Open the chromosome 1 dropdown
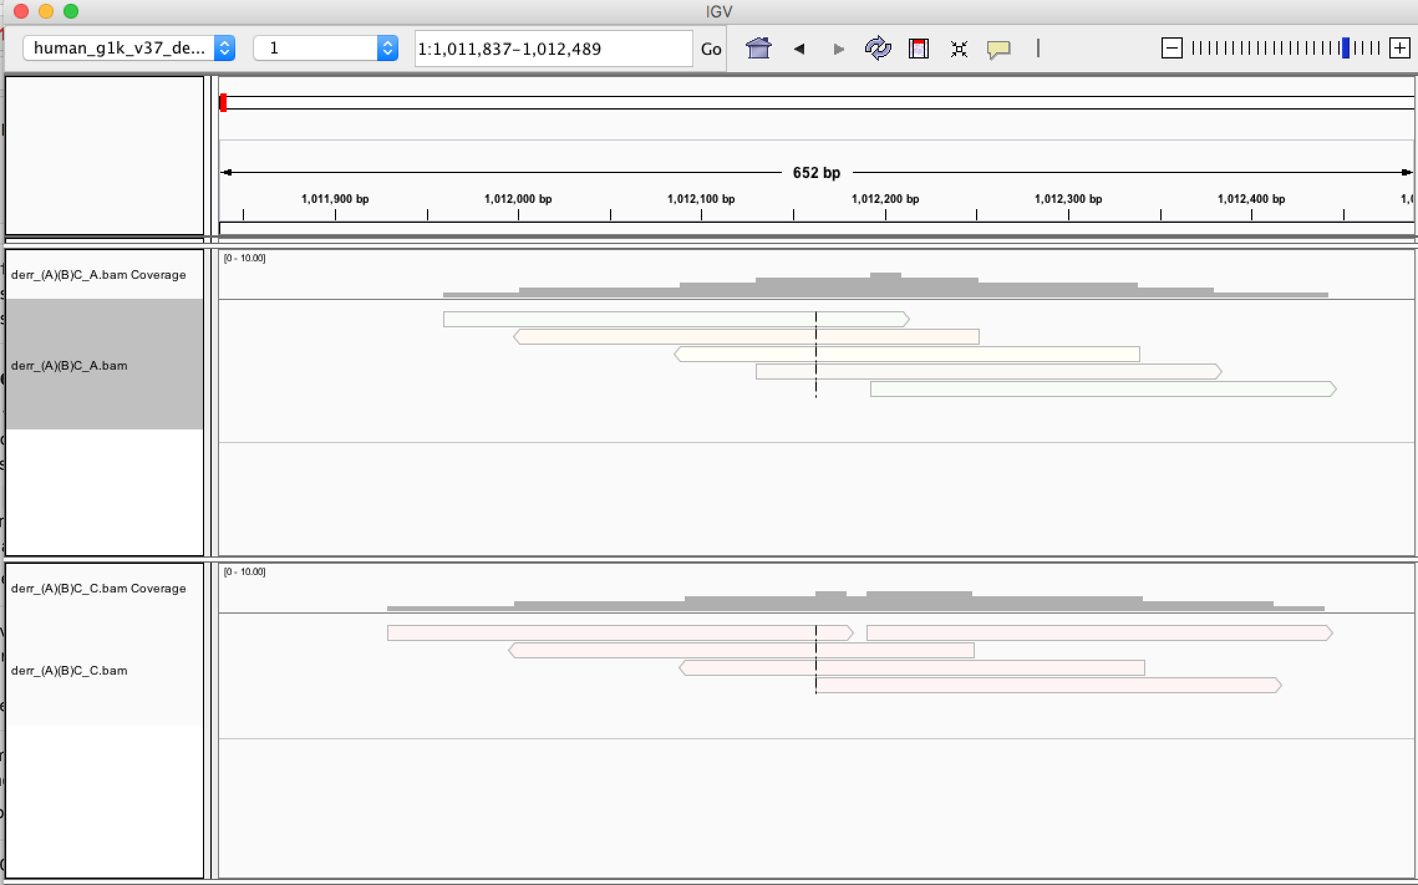Image resolution: width=1418 pixels, height=885 pixels. [325, 48]
